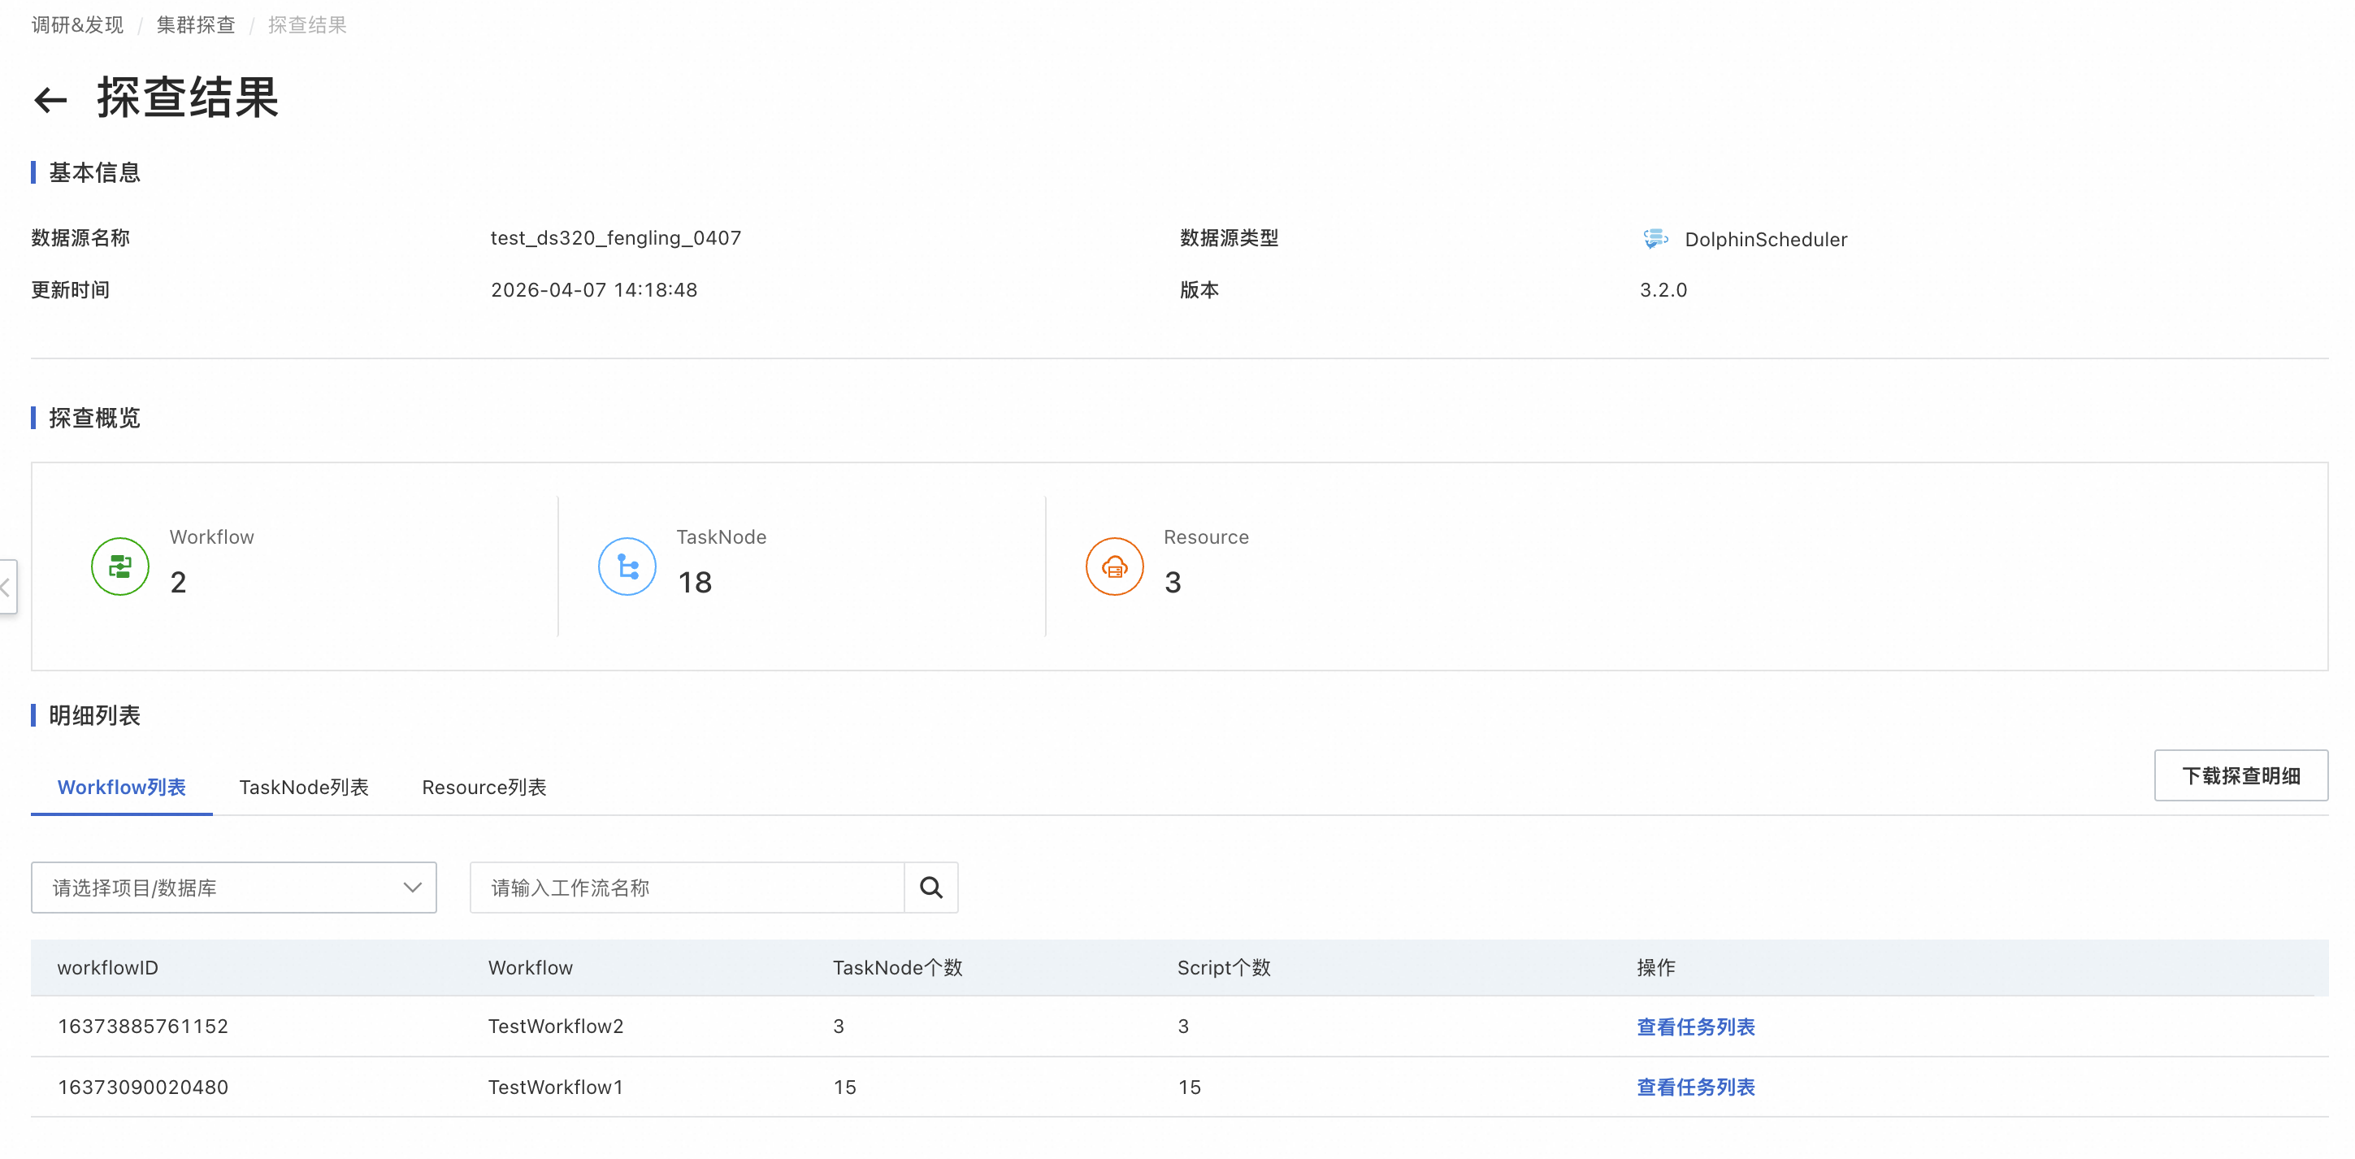Click the blue TaskNode overview icon

tap(627, 566)
